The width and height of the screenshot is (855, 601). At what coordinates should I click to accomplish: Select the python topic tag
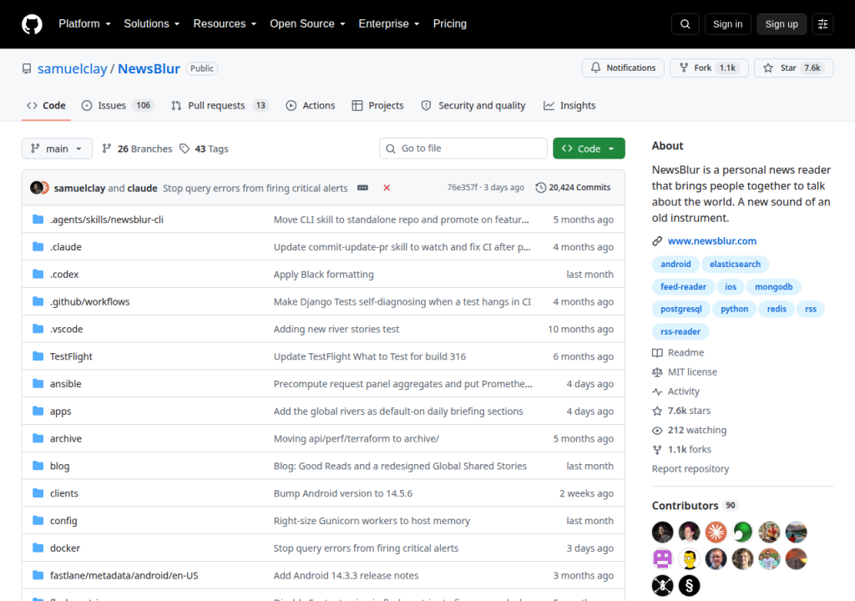pos(734,309)
